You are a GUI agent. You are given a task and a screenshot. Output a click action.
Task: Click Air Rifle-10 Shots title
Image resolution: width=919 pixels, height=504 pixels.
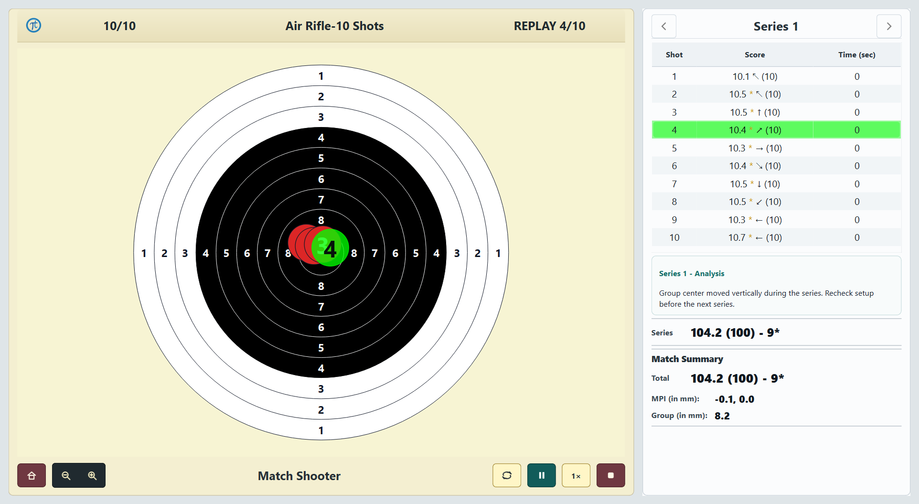pyautogui.click(x=334, y=26)
